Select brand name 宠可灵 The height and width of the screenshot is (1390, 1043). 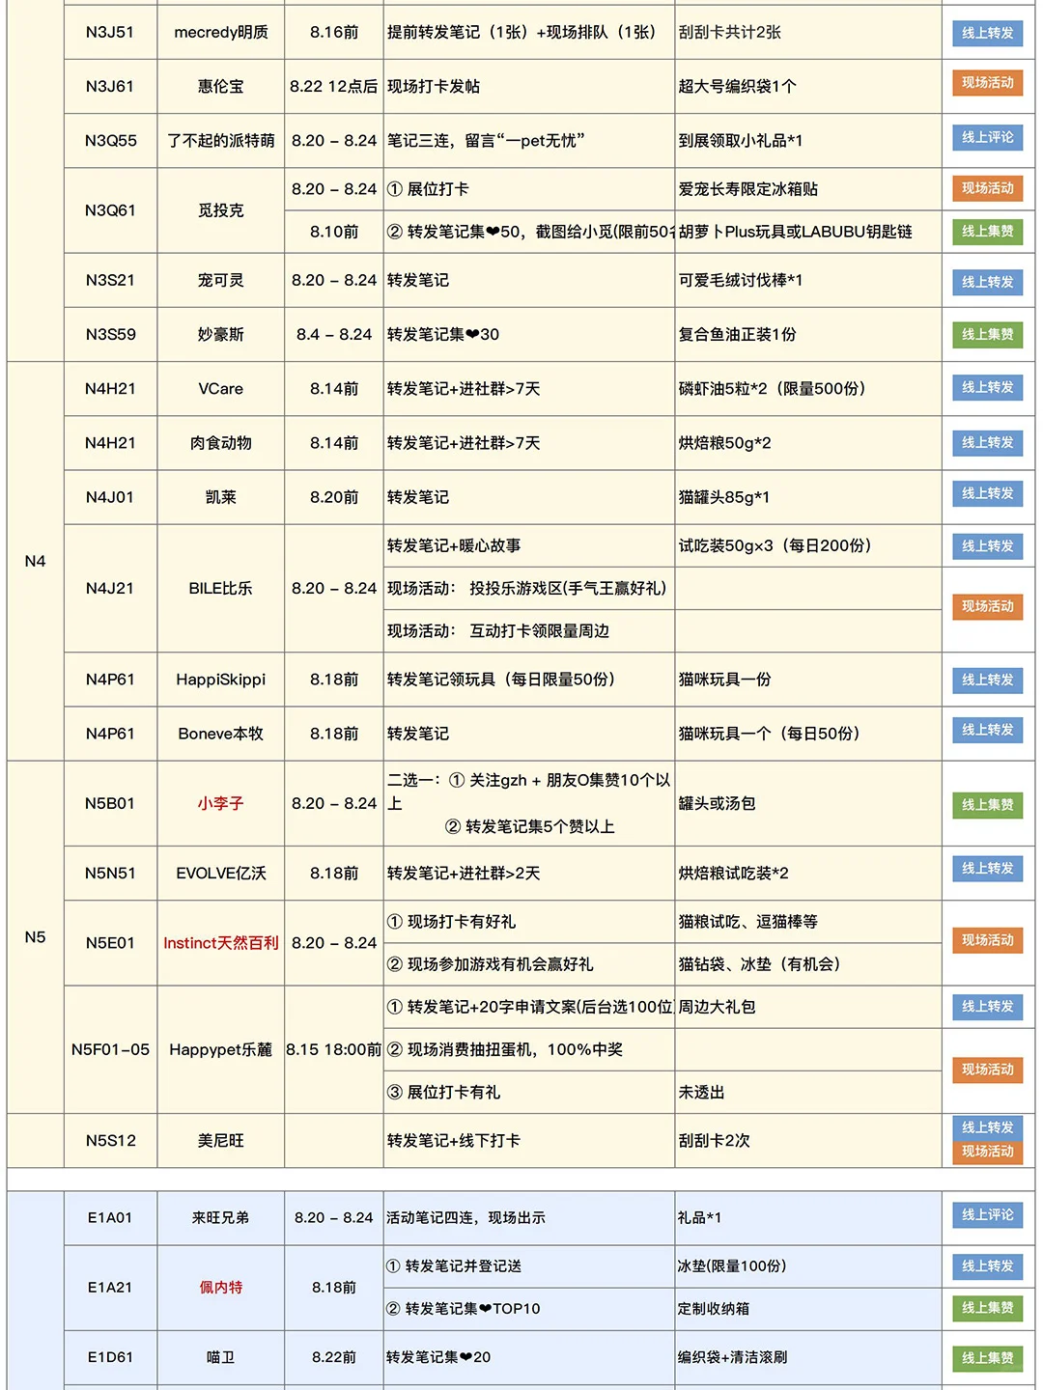coord(221,281)
